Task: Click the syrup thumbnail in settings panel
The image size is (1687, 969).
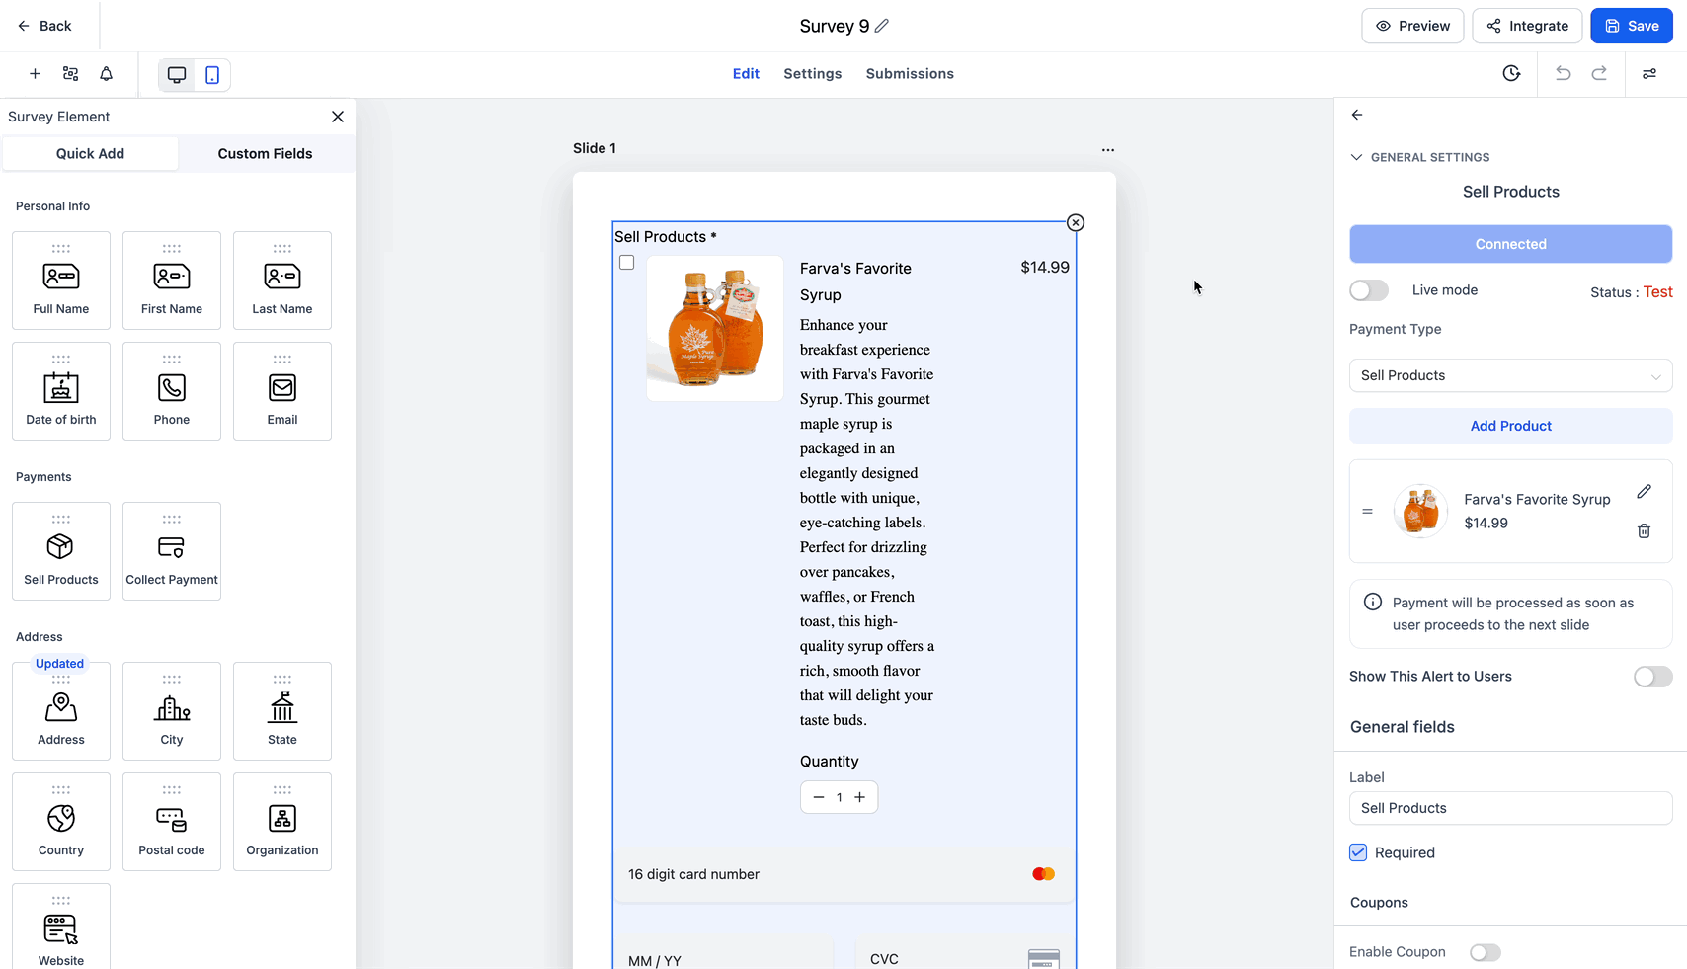Action: [1420, 511]
